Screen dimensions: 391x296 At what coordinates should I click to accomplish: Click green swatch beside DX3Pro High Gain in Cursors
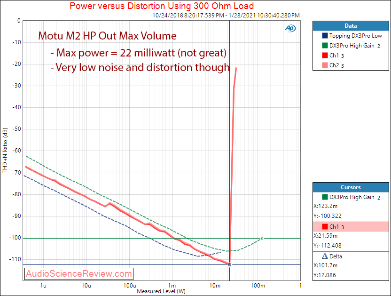click(325, 197)
